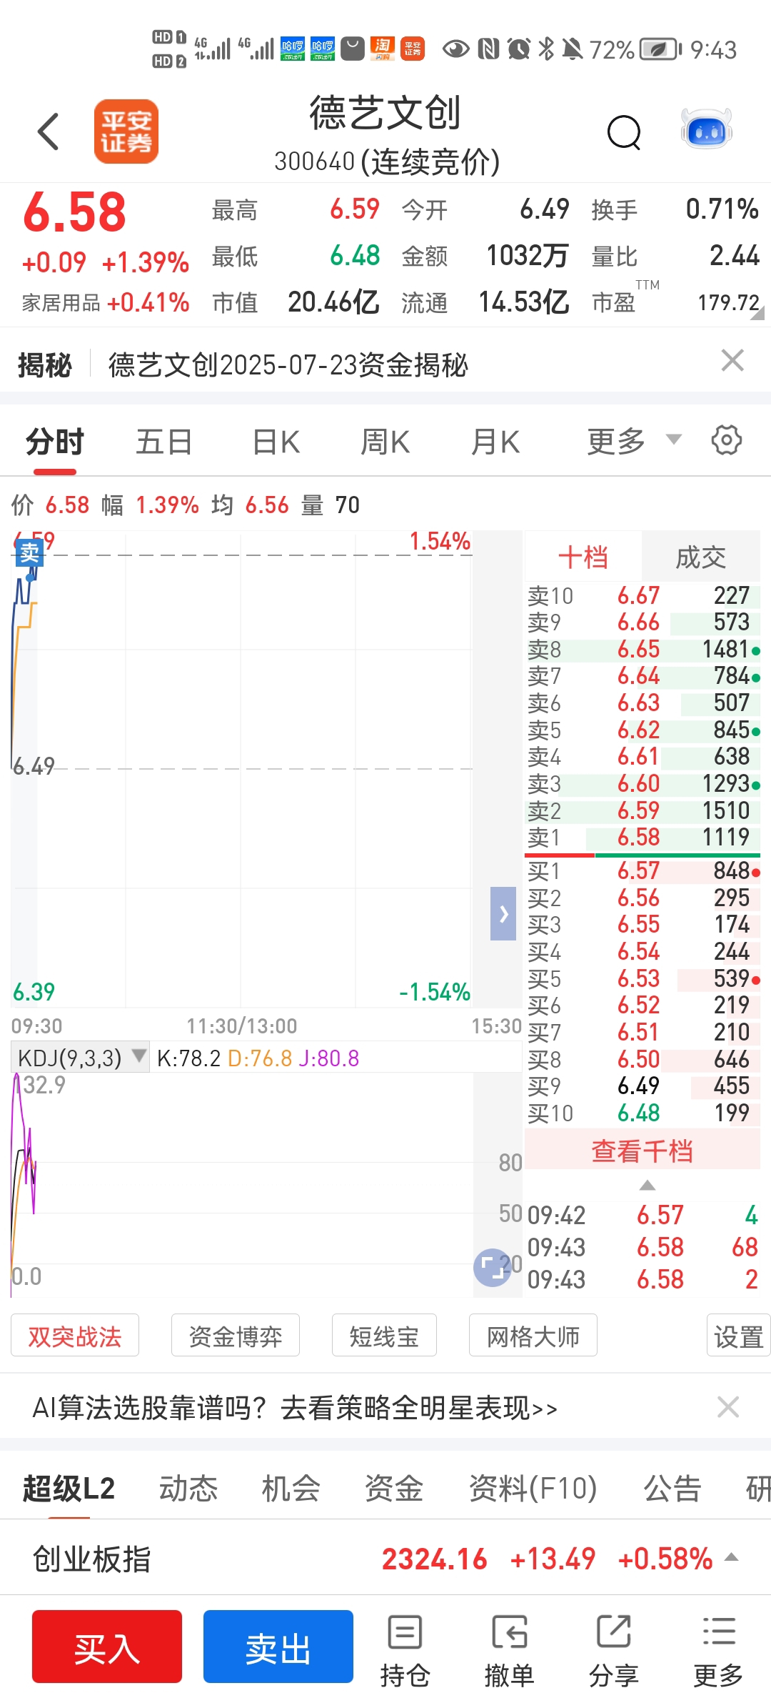Expand quote details corner triangle

click(x=757, y=312)
